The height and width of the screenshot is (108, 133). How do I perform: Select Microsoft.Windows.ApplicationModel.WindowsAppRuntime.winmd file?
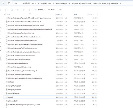pyautogui.click(x=30, y=29)
